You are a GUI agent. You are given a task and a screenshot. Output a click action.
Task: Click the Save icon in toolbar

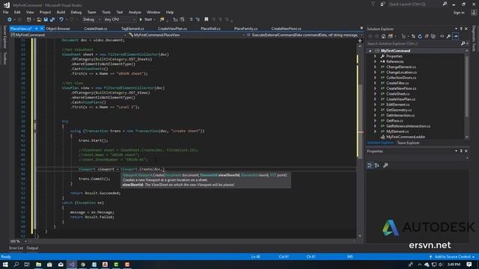coord(46,19)
